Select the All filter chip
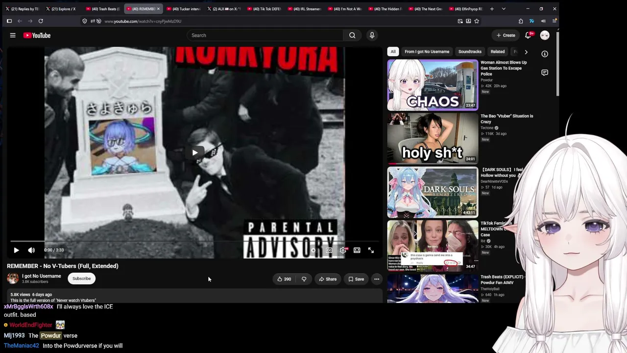The image size is (627, 353). [393, 51]
